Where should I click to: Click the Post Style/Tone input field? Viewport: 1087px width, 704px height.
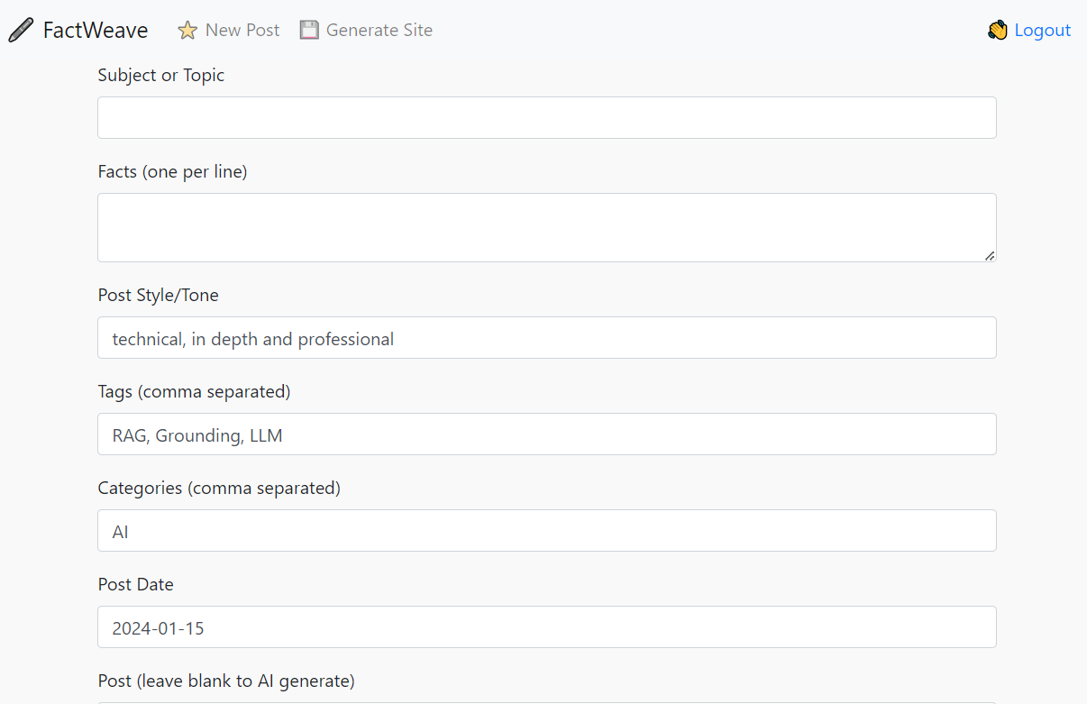tap(547, 338)
